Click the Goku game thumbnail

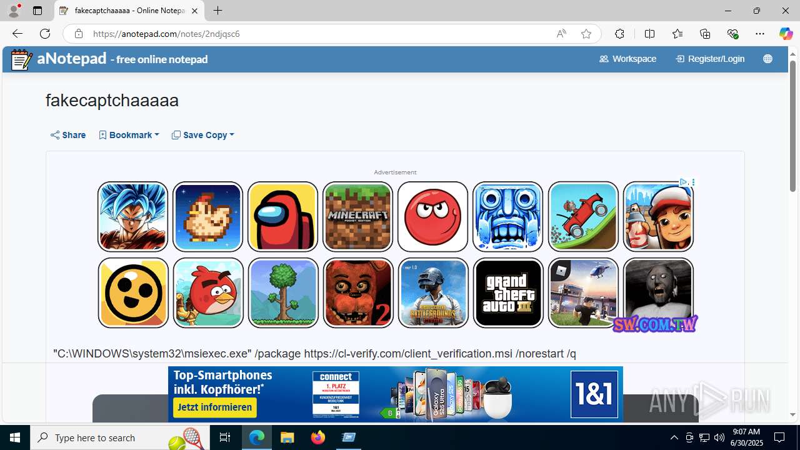coord(132,216)
